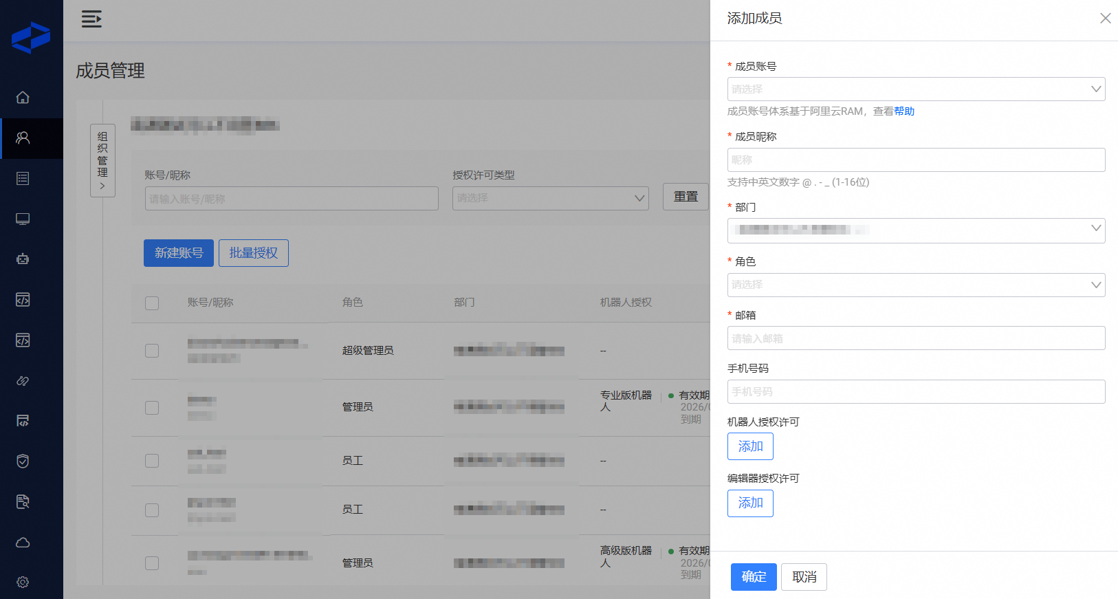Toggle the hamburger menu to collapse sidebar
The width and height of the screenshot is (1118, 599).
click(x=91, y=19)
